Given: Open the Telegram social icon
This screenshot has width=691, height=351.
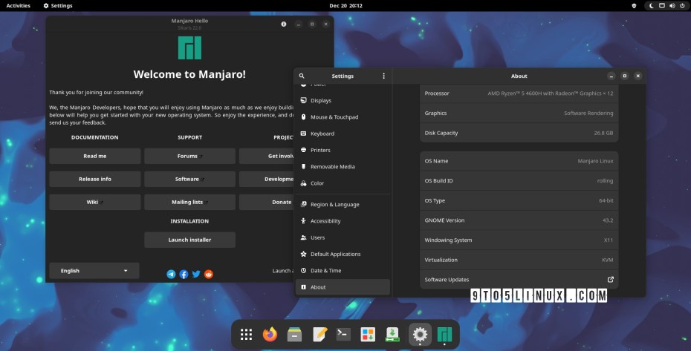Looking at the screenshot, I should (x=171, y=275).
